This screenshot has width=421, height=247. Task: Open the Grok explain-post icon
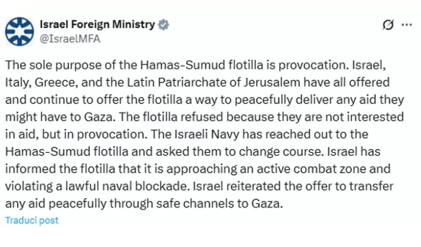(387, 25)
